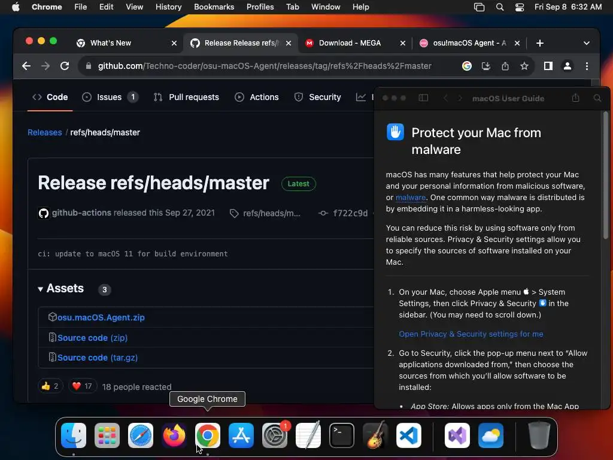Image resolution: width=613 pixels, height=460 pixels.
Task: Click the Chrome forward arrow
Action: [x=45, y=66]
